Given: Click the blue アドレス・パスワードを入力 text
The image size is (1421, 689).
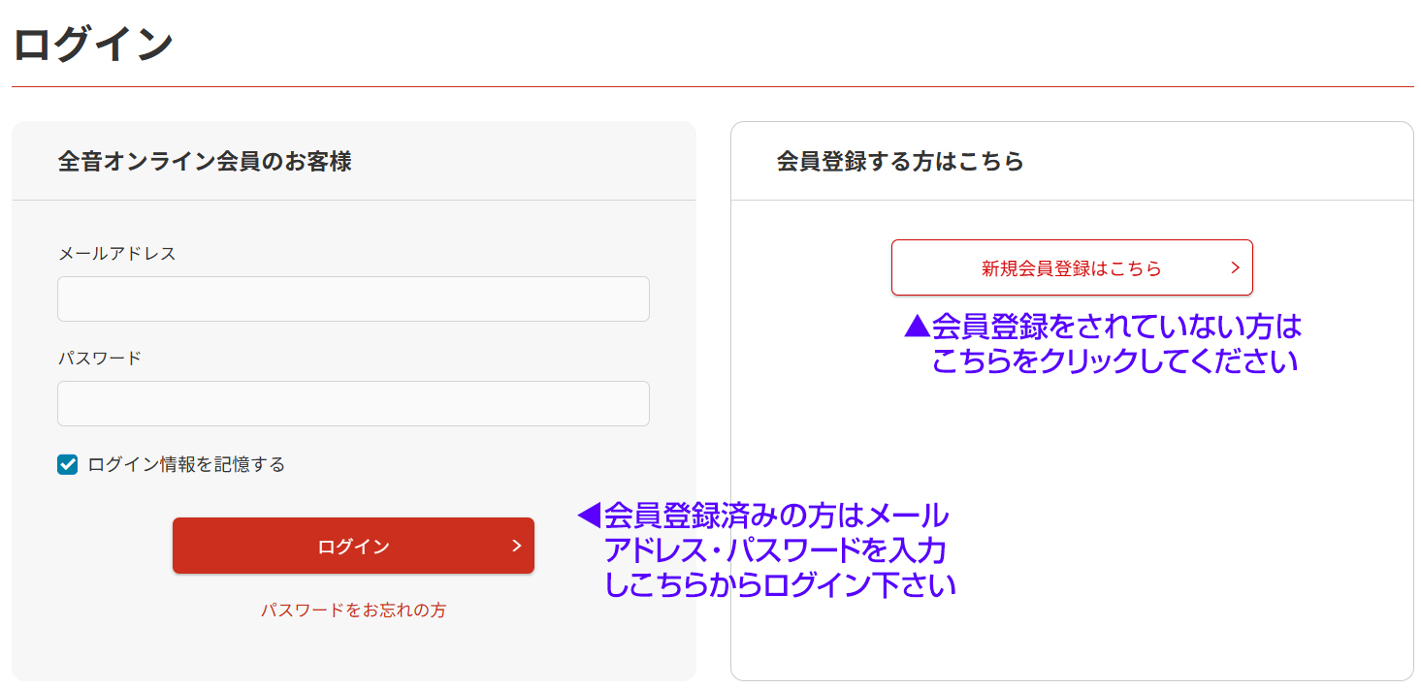Looking at the screenshot, I should pyautogui.click(x=774, y=550).
